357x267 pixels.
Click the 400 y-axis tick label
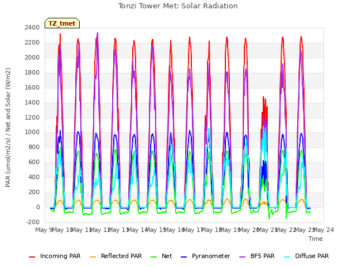click(34, 177)
